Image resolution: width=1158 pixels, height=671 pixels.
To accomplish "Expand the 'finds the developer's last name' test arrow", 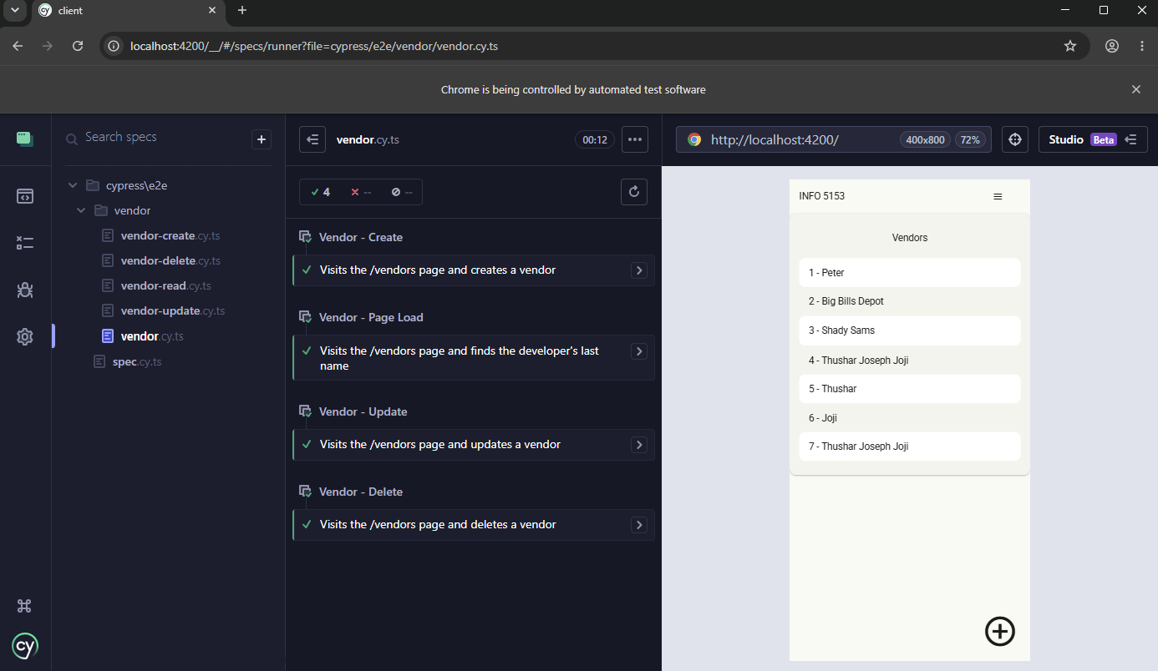I will click(639, 351).
